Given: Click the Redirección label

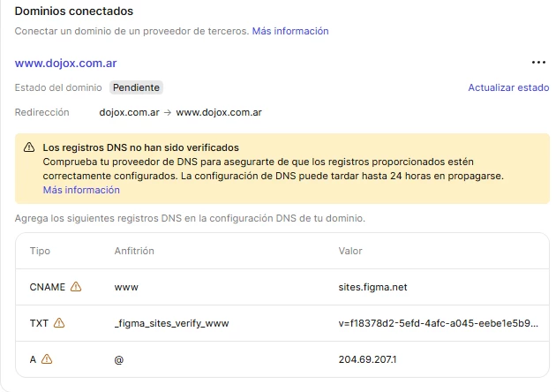Looking at the screenshot, I should click(41, 112).
